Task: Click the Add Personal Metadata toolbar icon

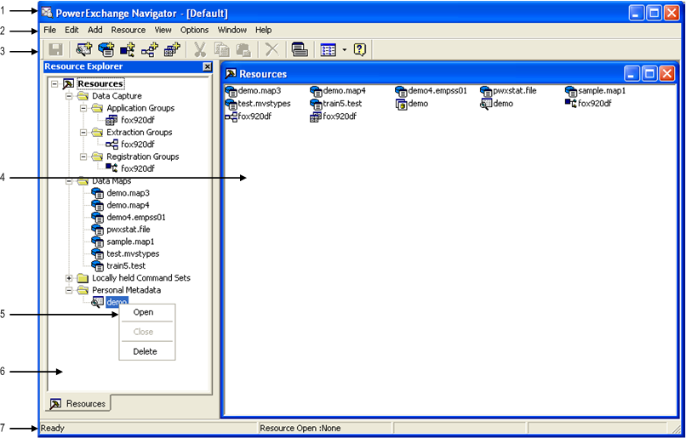Action: 84,50
